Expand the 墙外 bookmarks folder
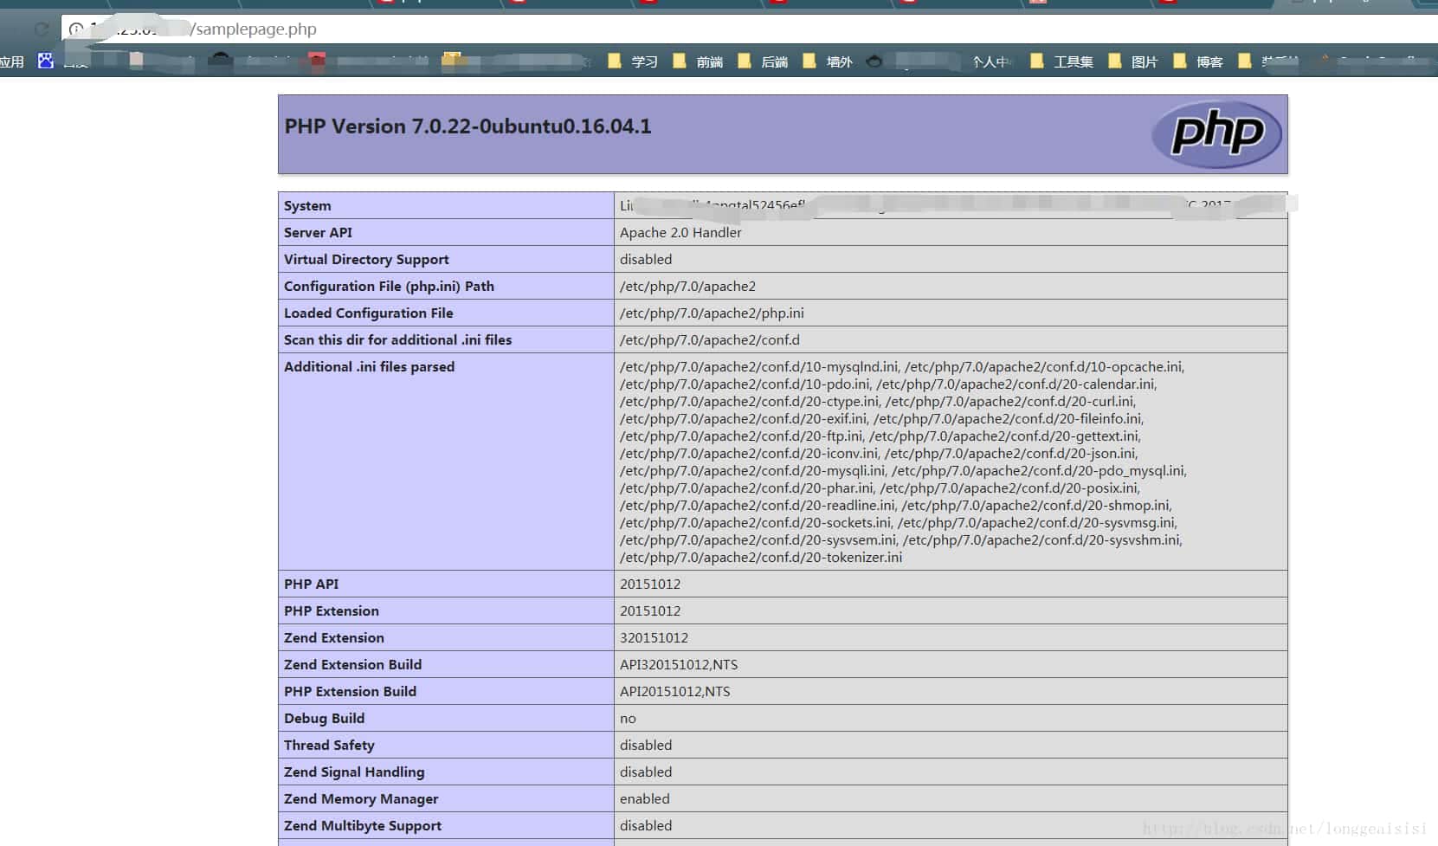The image size is (1438, 846). pos(829,61)
